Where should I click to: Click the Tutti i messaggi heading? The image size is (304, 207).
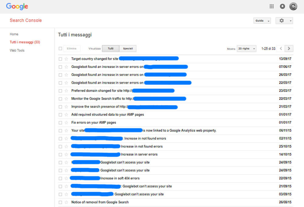point(75,35)
